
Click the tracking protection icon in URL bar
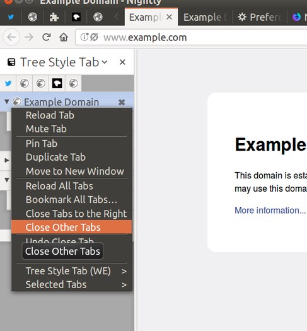[94, 37]
